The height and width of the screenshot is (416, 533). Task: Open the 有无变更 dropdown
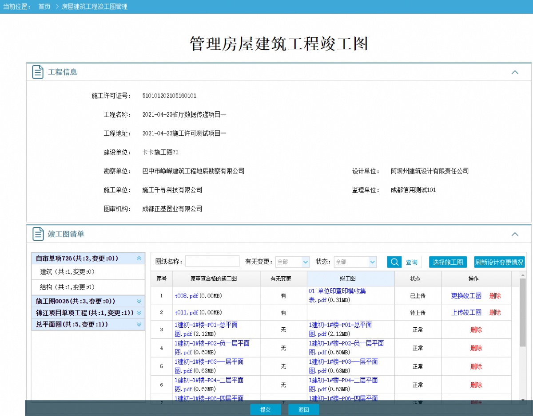(292, 262)
